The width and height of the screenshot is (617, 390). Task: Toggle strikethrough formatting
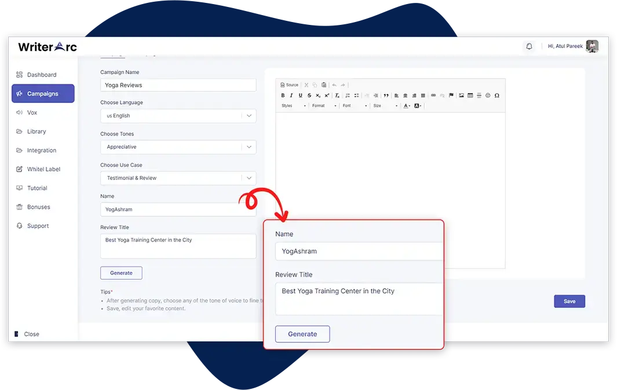click(309, 95)
